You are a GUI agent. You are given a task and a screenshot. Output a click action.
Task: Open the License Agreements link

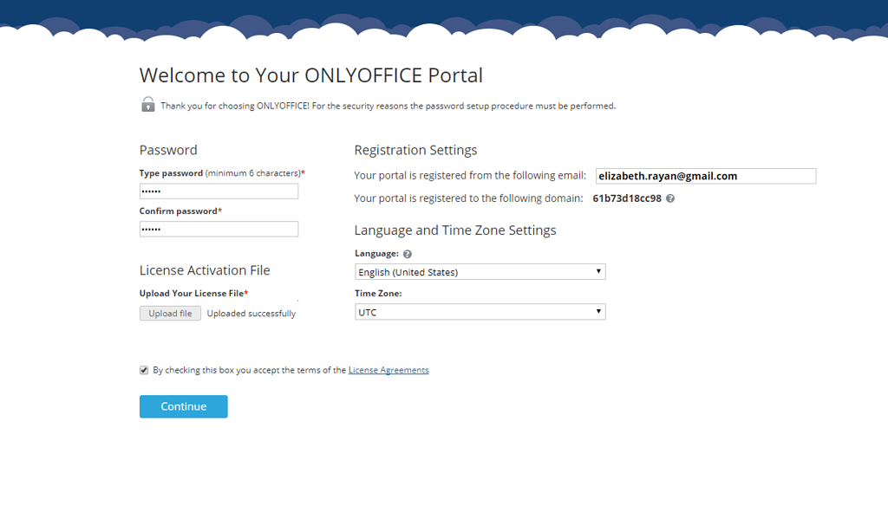coord(388,370)
